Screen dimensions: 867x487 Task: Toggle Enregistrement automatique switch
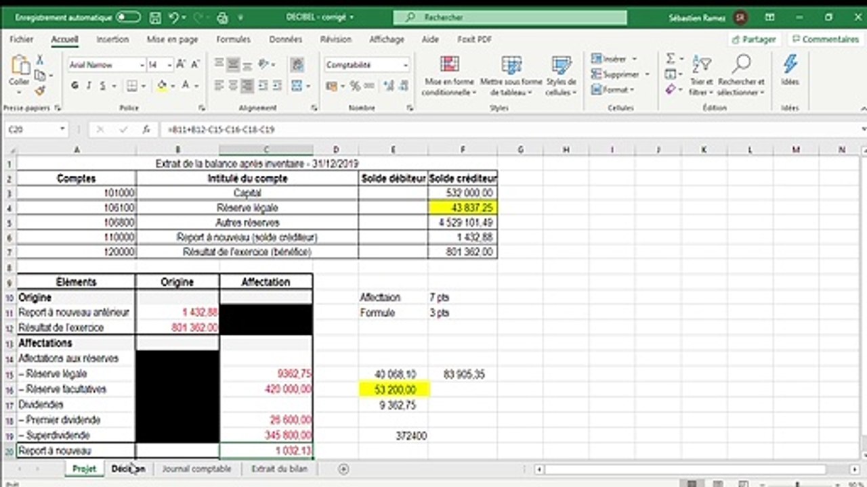[x=128, y=18]
